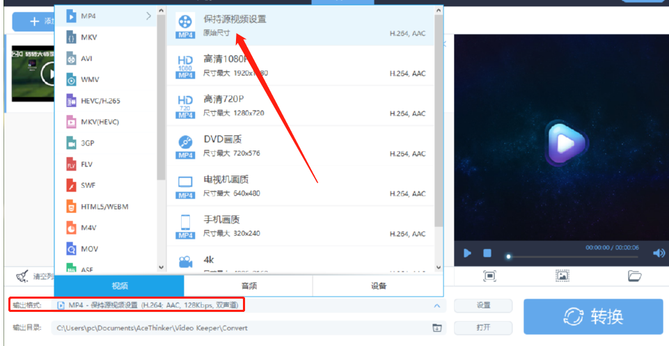Play the video thumbnail in list
Screen dimensions: 669x346
coord(48,74)
